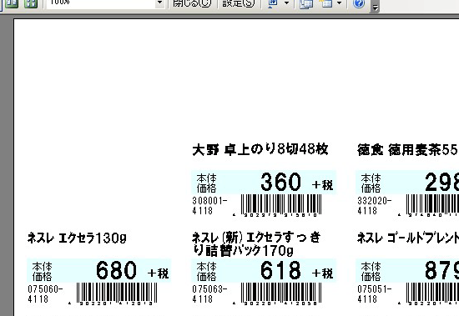This screenshot has height=316, width=459.
Task: Click the price 618 on the label
Action: pos(280,270)
